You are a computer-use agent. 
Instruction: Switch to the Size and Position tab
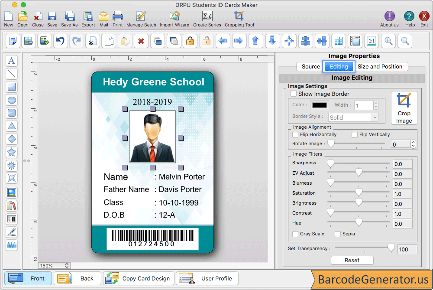coord(381,66)
